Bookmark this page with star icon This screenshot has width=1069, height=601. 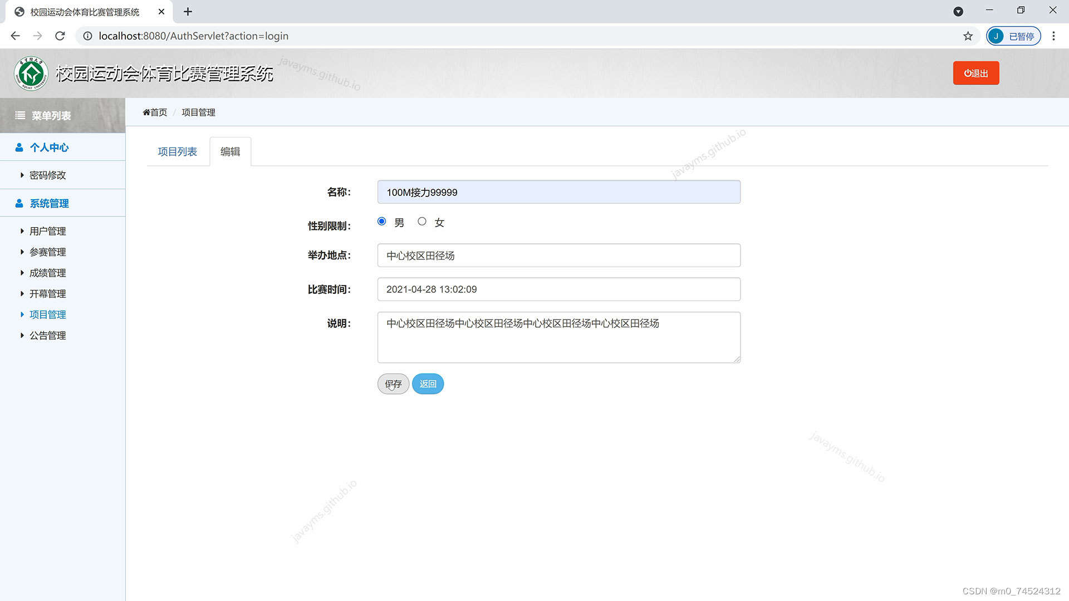pos(968,36)
